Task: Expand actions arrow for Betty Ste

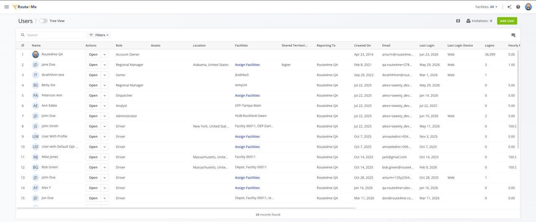Action: pyautogui.click(x=105, y=85)
